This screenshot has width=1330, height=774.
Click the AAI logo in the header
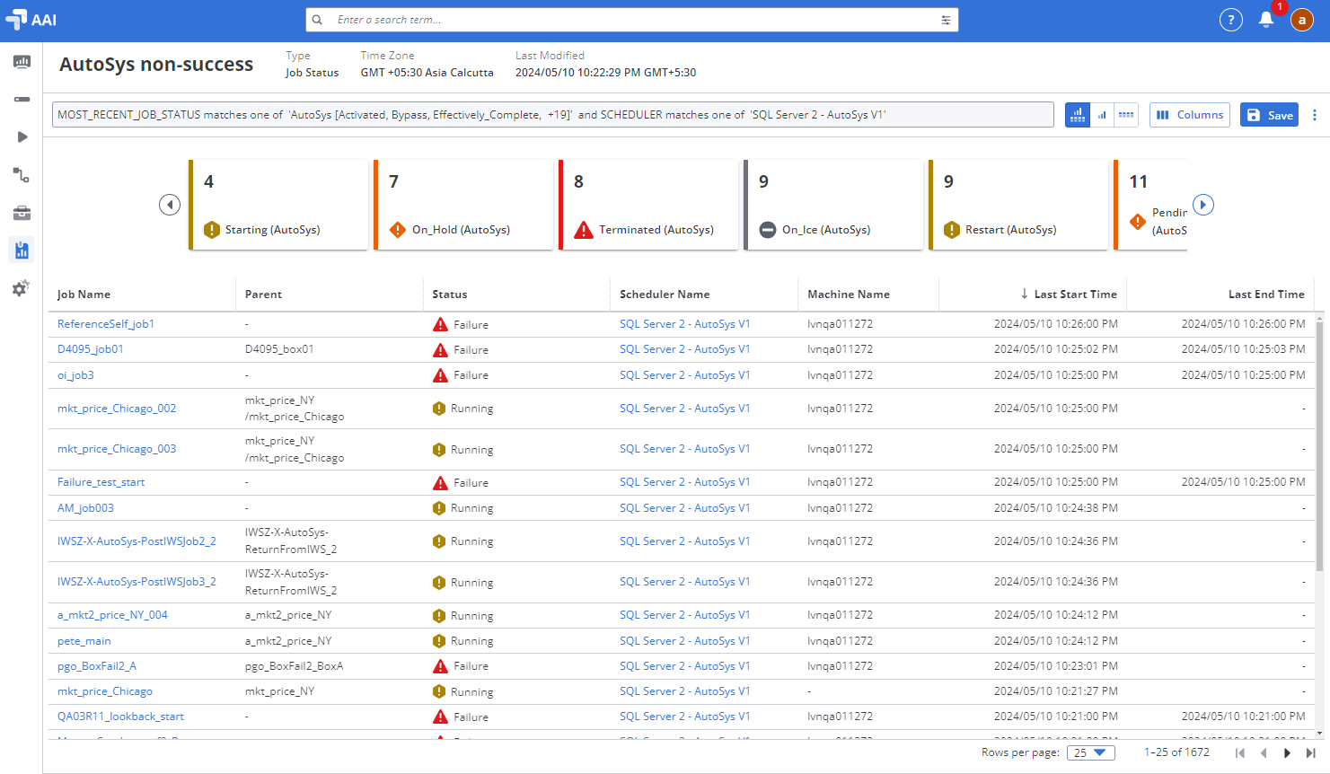[x=31, y=19]
